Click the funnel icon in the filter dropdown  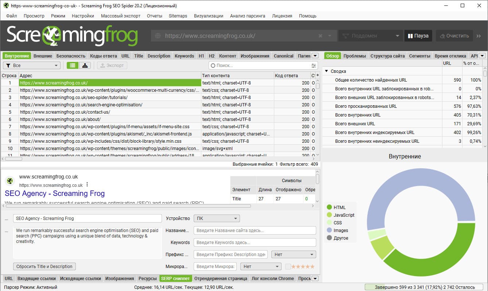coord(9,66)
